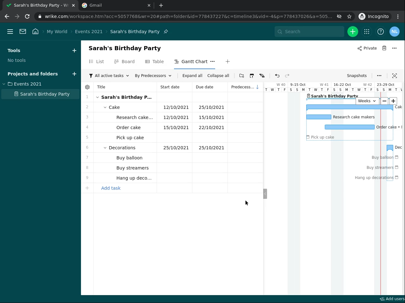This screenshot has width=405, height=303.
Task: Switch to the Table tab
Action: point(154,62)
